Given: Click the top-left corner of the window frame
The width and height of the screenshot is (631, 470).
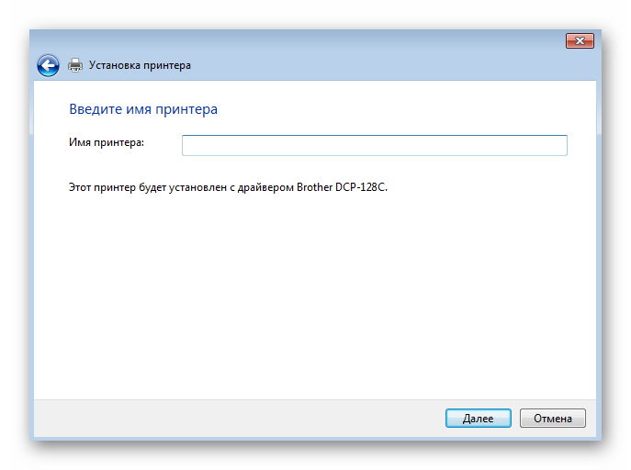Looking at the screenshot, I should coord(31,32).
